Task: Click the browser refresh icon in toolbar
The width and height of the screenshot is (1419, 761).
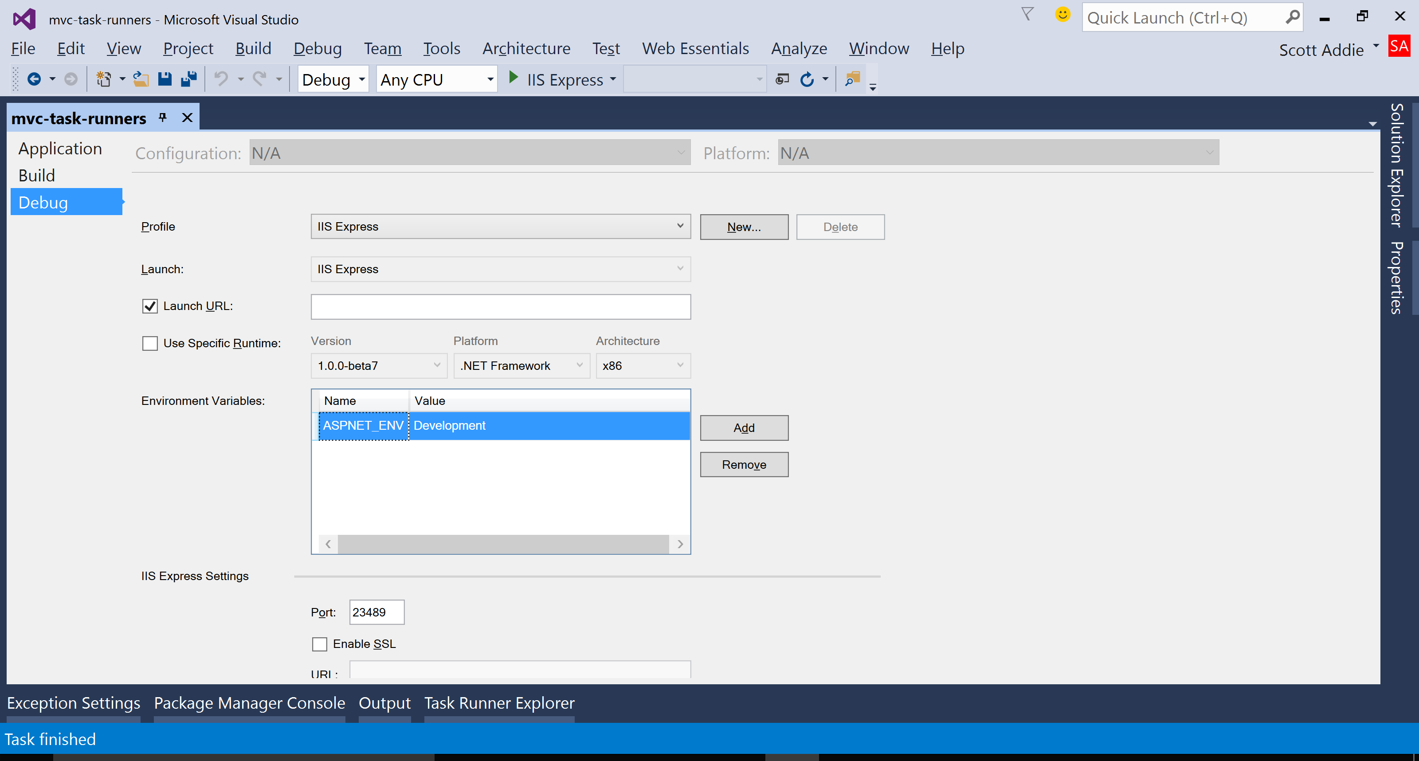Action: 807,79
